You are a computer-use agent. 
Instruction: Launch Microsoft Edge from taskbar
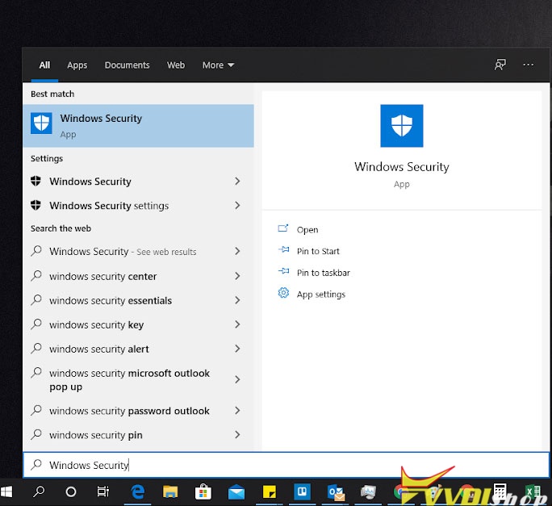point(138,492)
